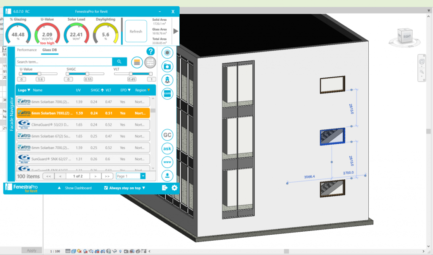Screen dimensions: 433x255
Task: Toggle Always stay on top checkbox
Action: tap(106, 188)
